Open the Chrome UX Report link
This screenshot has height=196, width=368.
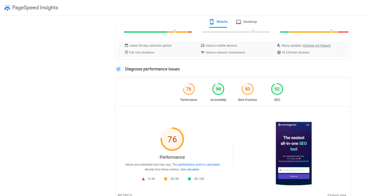coord(316,46)
